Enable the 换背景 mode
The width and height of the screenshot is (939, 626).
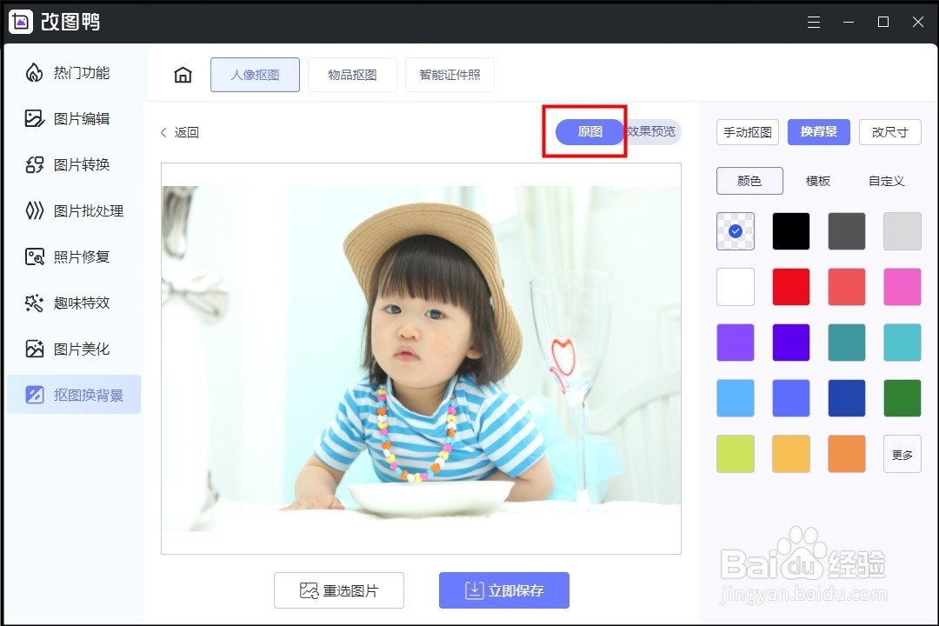pyautogui.click(x=817, y=131)
